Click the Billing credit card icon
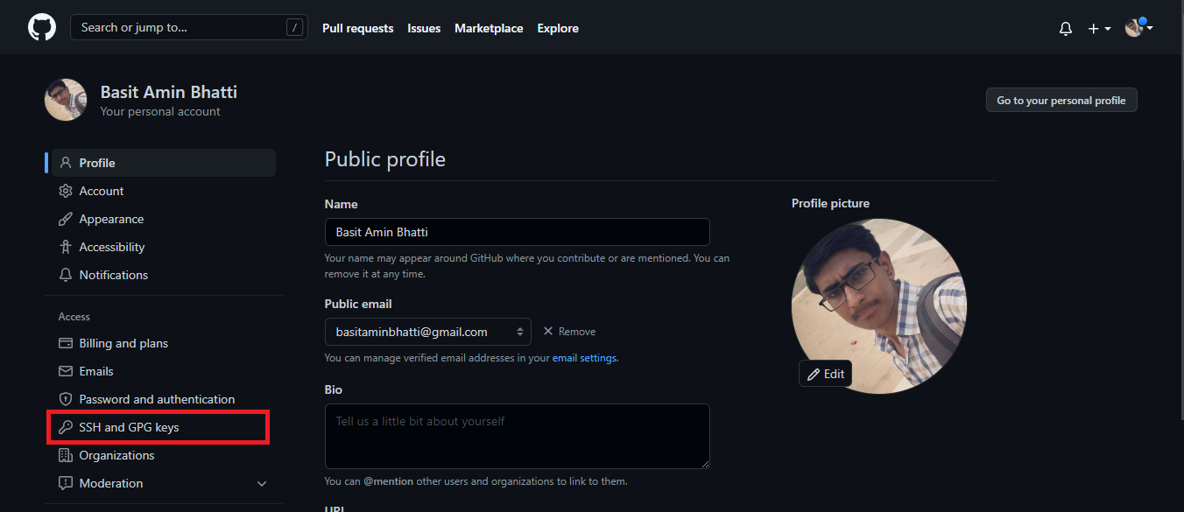This screenshot has height=512, width=1184. tap(65, 343)
